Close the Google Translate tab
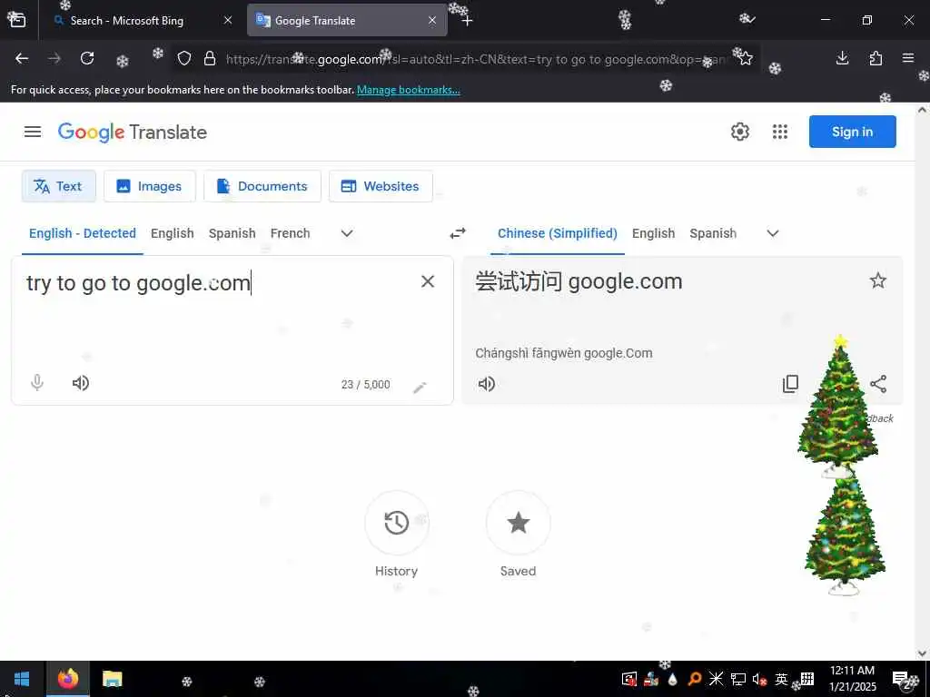The height and width of the screenshot is (697, 930). pos(432,20)
